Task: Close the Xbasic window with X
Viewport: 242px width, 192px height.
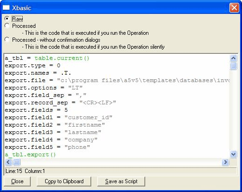Action: tap(234, 7)
